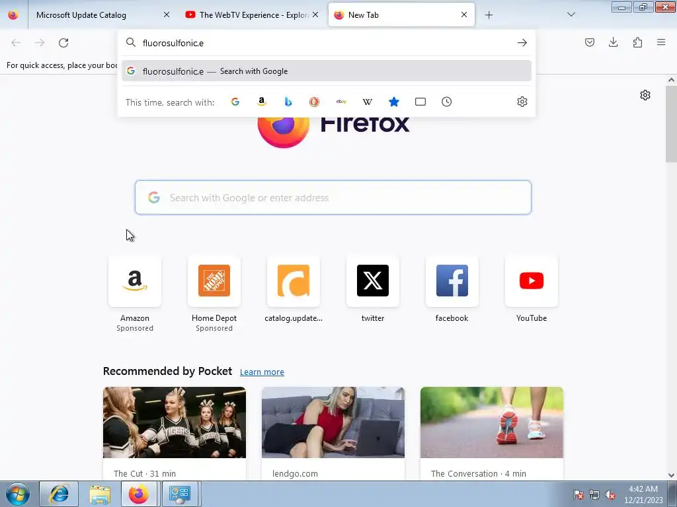677x507 pixels.
Task: Open Firefox View in tab strip
Action: (x=13, y=15)
